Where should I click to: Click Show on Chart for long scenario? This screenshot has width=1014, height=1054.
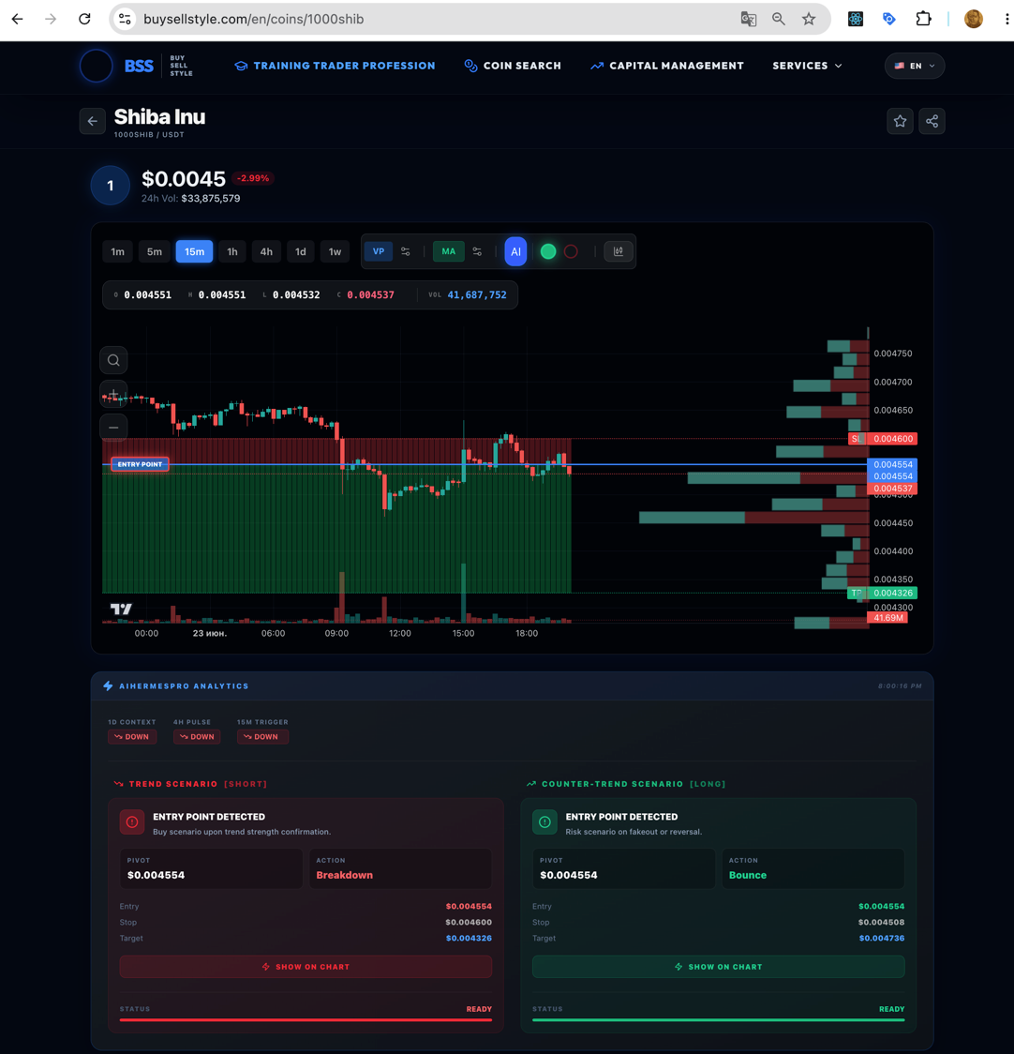click(719, 967)
